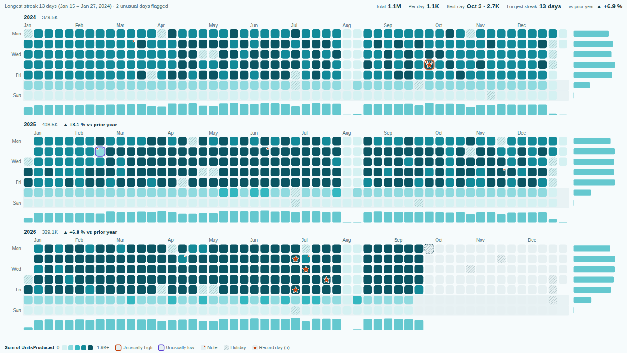The height and width of the screenshot is (353, 627).
Task: Click the 2026 Saturday weekday total bar
Action: [x=582, y=300]
